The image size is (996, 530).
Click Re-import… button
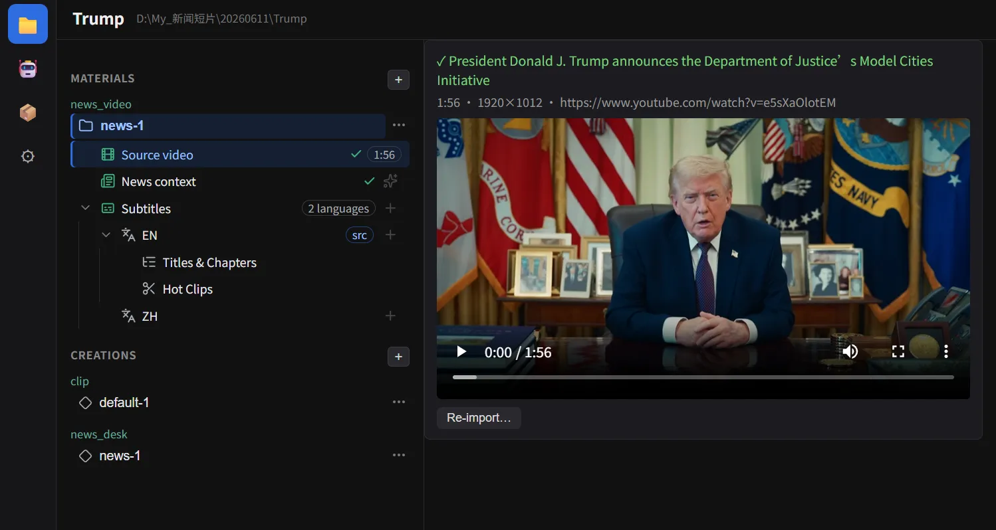pyautogui.click(x=479, y=418)
